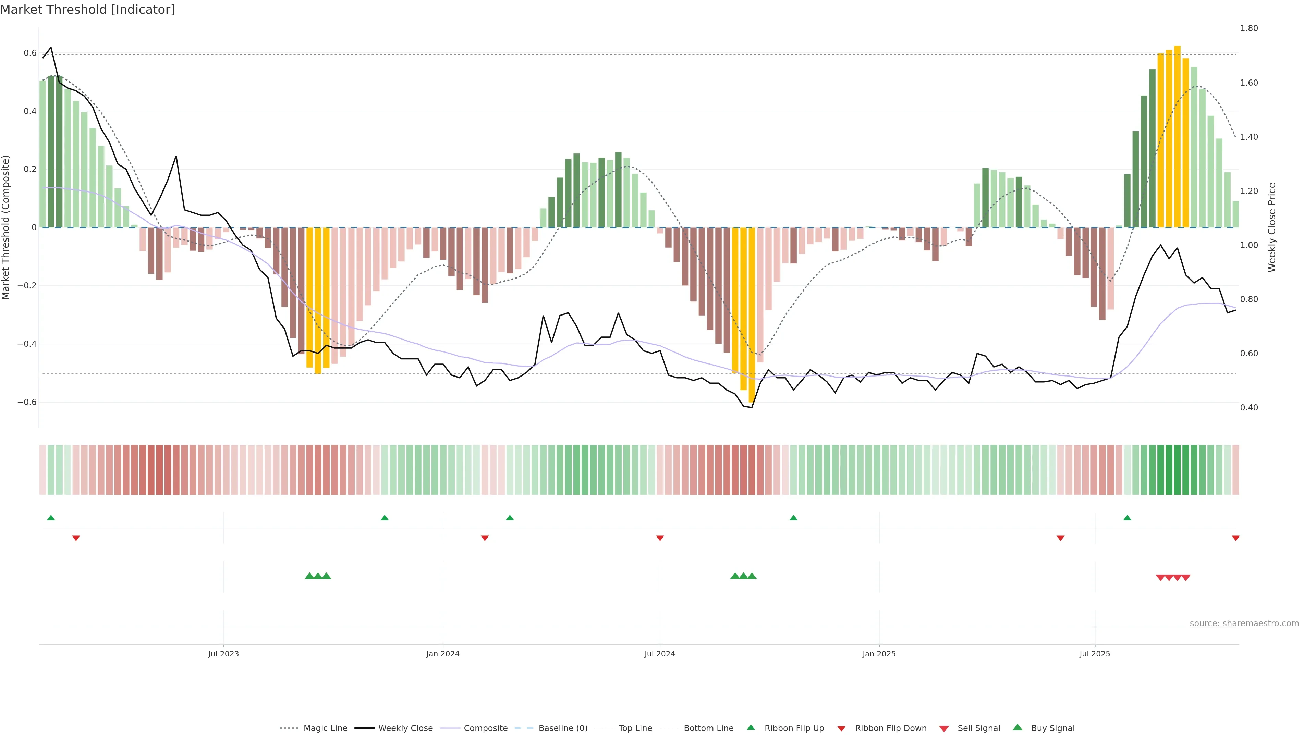The image size is (1316, 740).
Task: Click the Buy Signal legend triangle icon
Action: pos(1018,727)
